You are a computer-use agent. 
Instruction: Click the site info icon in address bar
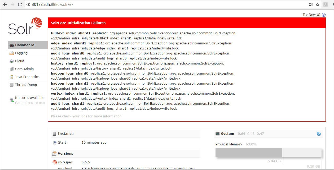[x=29, y=4]
